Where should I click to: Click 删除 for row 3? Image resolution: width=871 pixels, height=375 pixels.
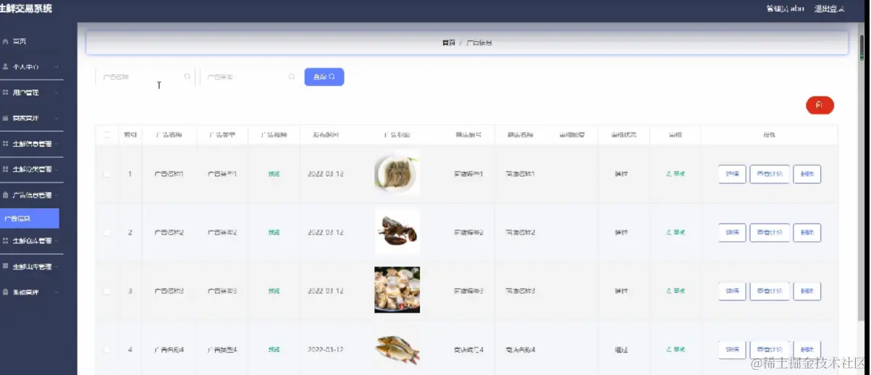click(807, 291)
